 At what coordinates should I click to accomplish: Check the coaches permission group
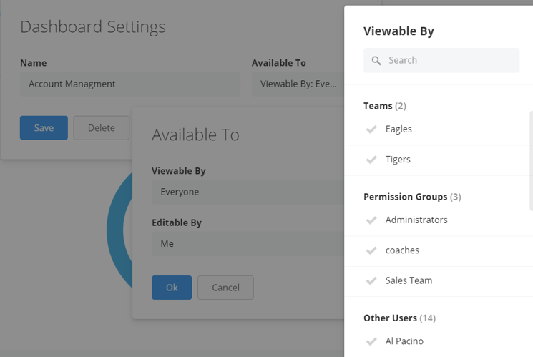371,250
